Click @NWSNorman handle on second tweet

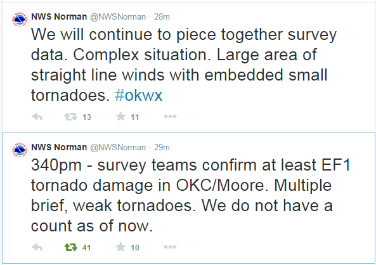coord(118,148)
